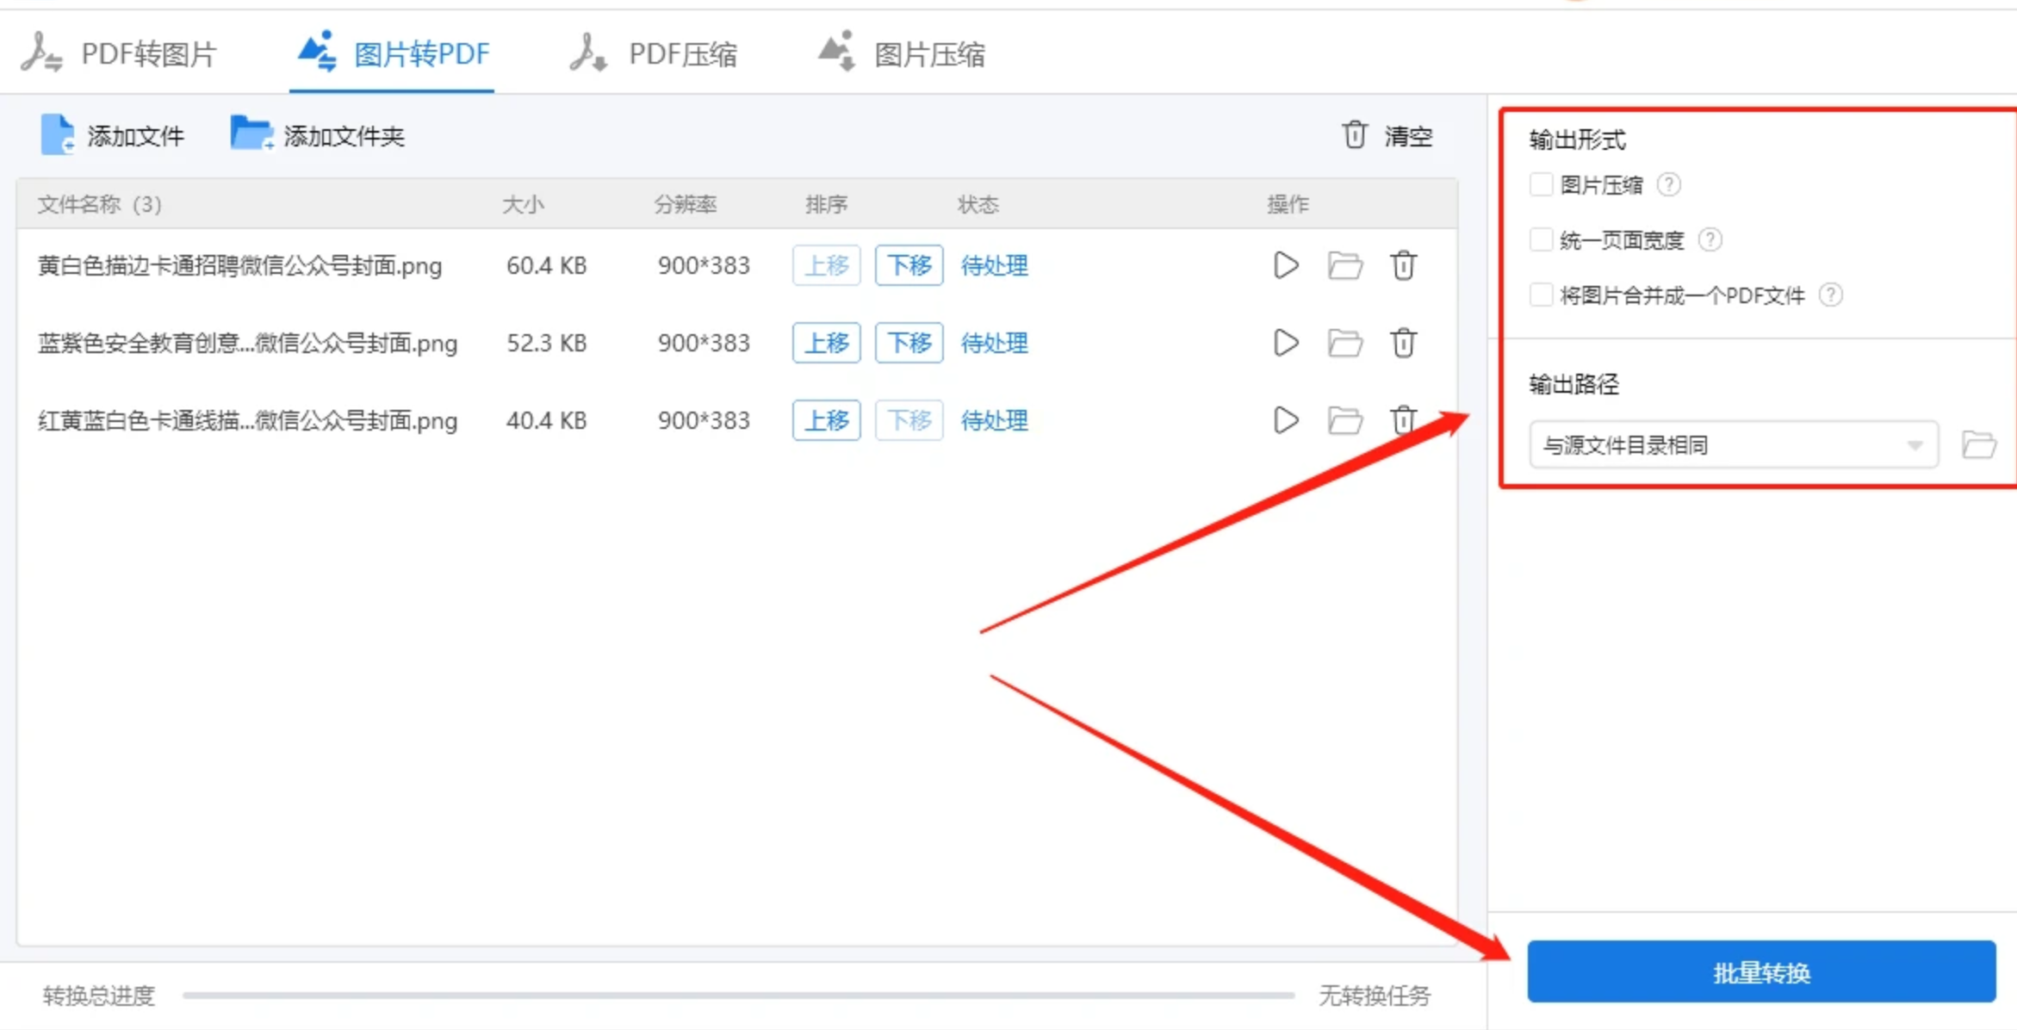This screenshot has height=1030, width=2017.
Task: Click the 批量转换 button
Action: [1760, 972]
